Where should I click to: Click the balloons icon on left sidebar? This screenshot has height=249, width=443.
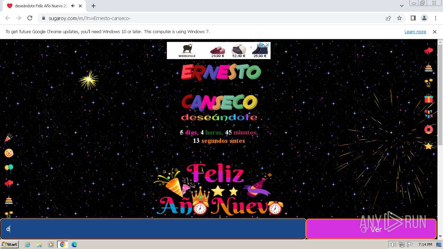pyautogui.click(x=9, y=168)
